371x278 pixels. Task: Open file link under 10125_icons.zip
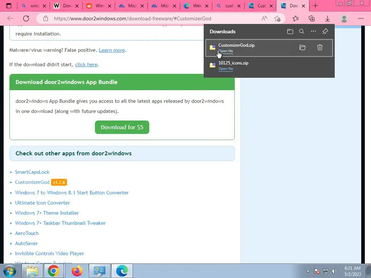coord(225,69)
